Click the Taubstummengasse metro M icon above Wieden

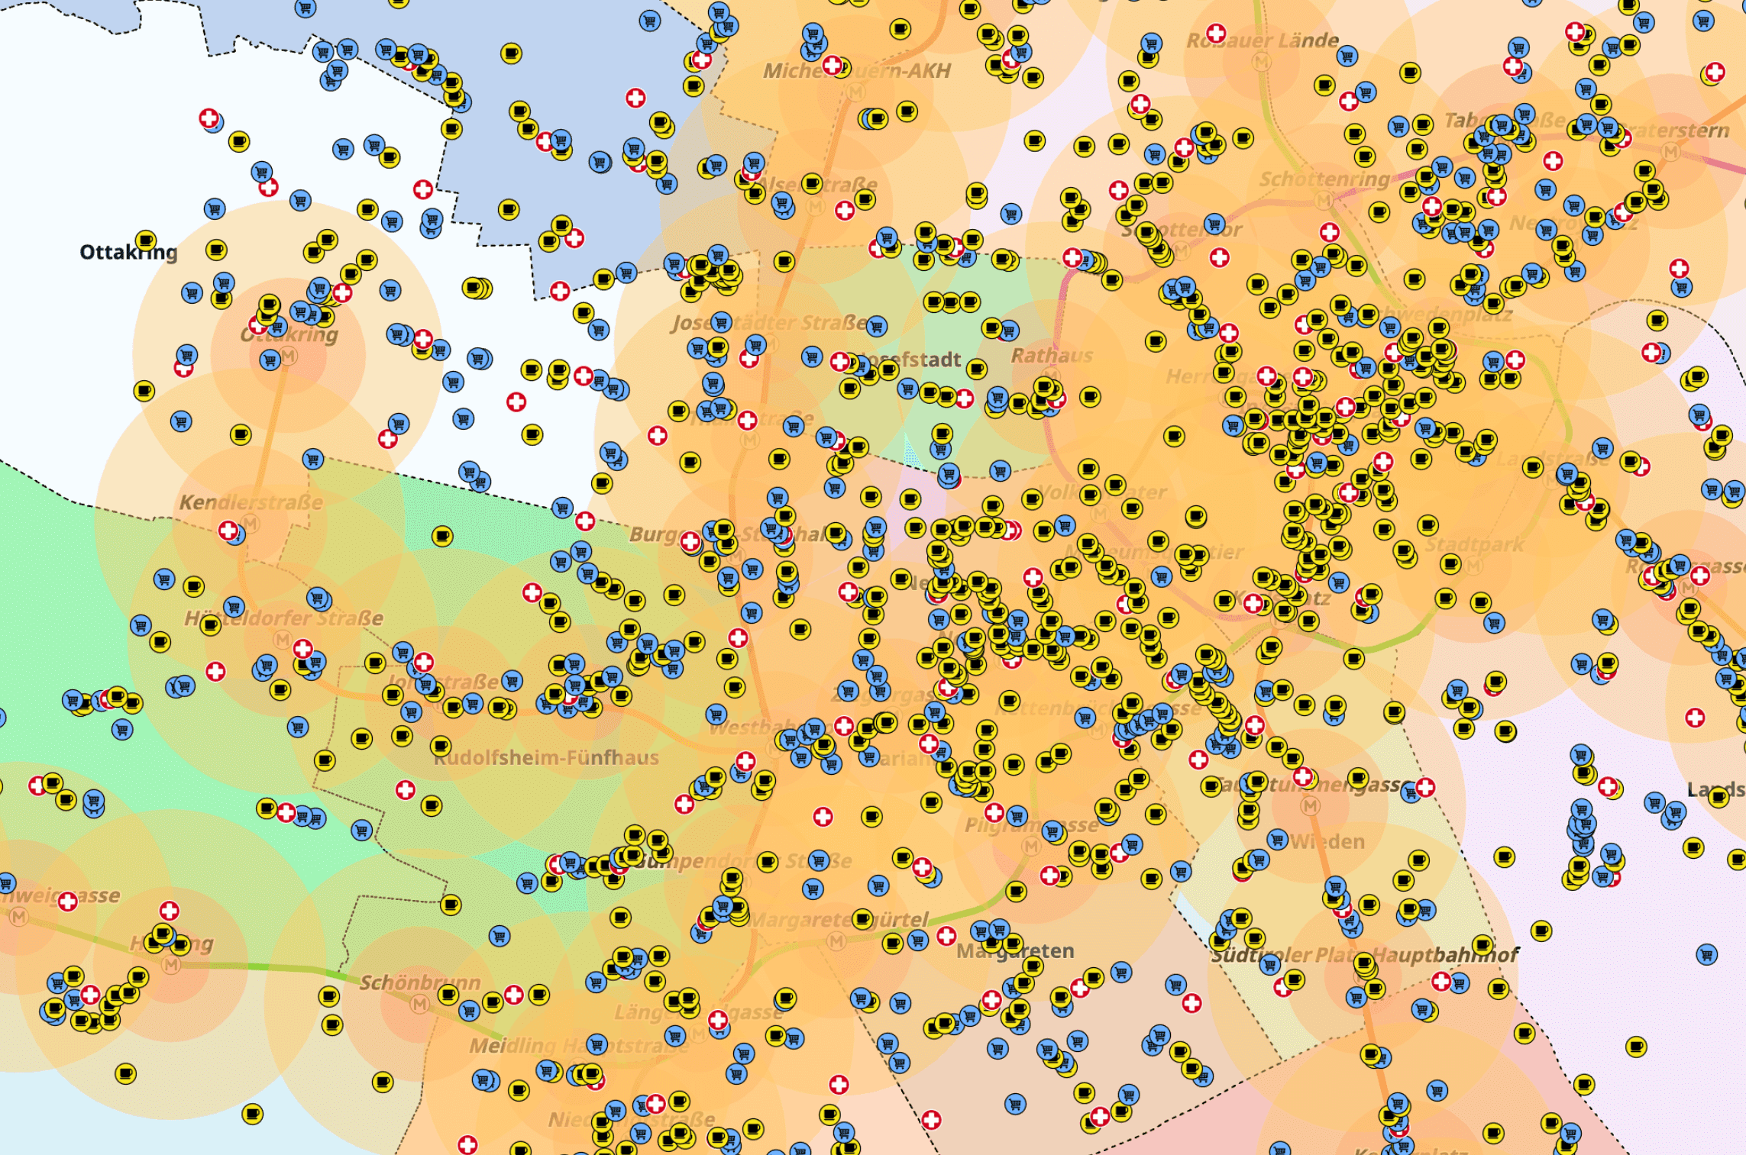coord(1311,806)
